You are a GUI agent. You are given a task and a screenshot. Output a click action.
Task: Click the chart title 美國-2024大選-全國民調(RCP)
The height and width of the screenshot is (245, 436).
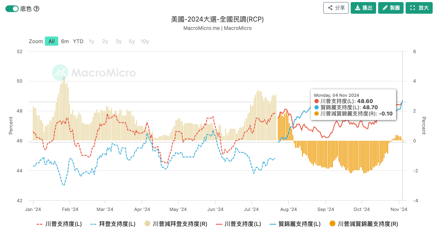[x=218, y=19]
